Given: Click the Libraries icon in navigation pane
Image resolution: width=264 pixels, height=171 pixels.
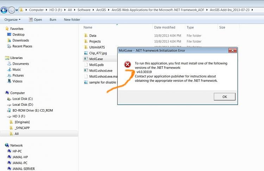Looking at the screenshot, I should (7, 58).
